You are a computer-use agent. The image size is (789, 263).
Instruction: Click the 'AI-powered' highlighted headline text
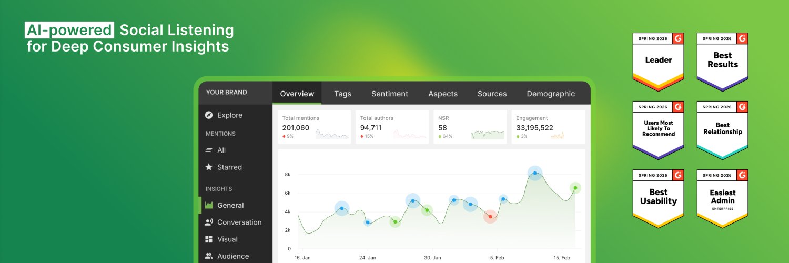click(x=69, y=30)
